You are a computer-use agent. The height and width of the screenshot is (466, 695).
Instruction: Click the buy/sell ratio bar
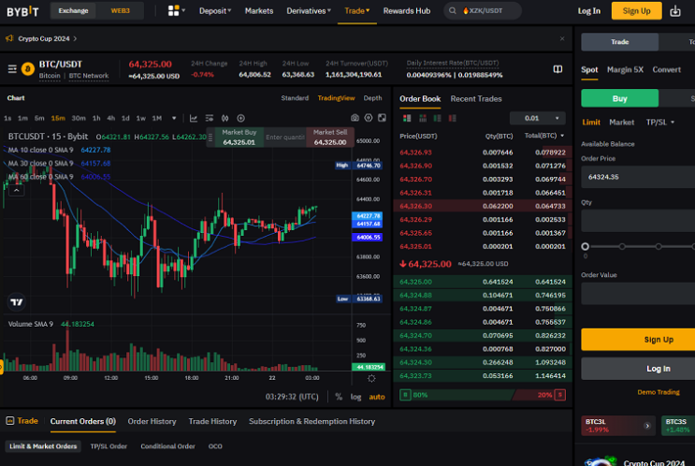tap(483, 395)
